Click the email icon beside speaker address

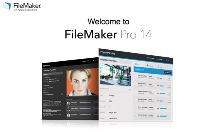(62, 94)
